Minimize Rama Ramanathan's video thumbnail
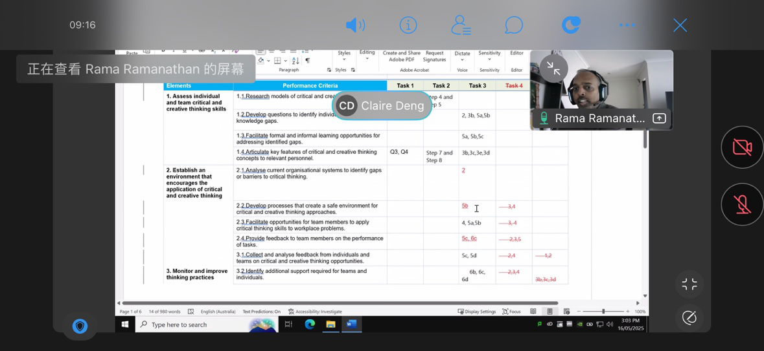 553,67
